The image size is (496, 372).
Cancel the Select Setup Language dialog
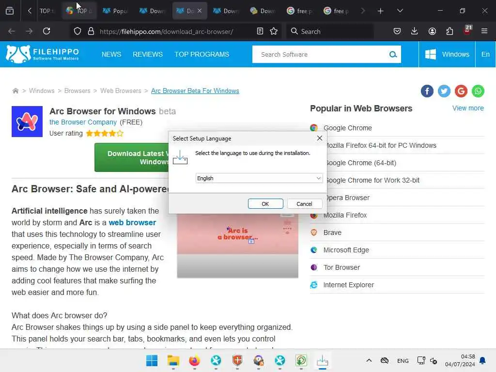(x=304, y=204)
